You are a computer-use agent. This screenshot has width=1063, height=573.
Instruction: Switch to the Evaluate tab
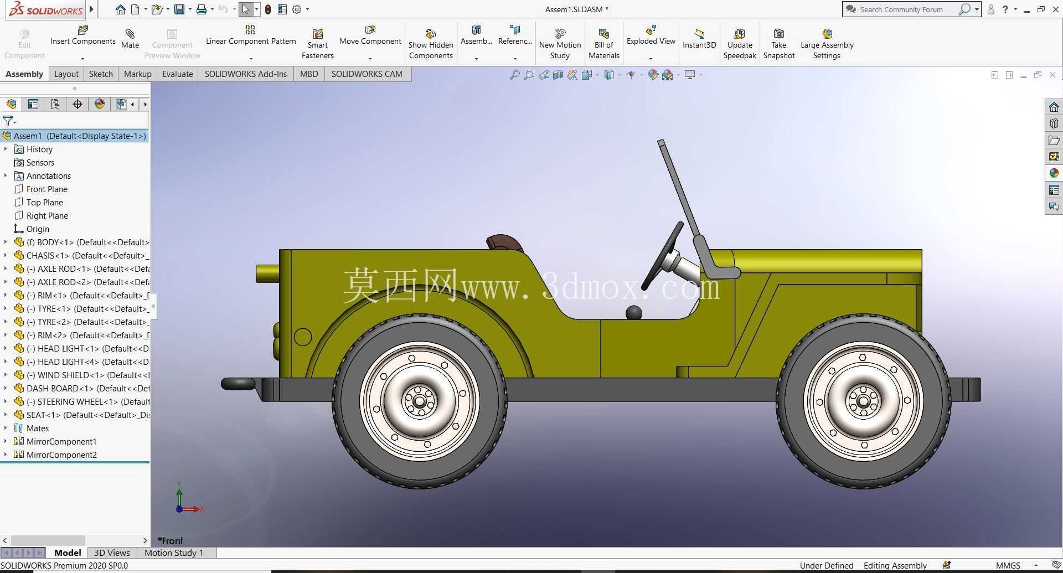click(x=178, y=74)
